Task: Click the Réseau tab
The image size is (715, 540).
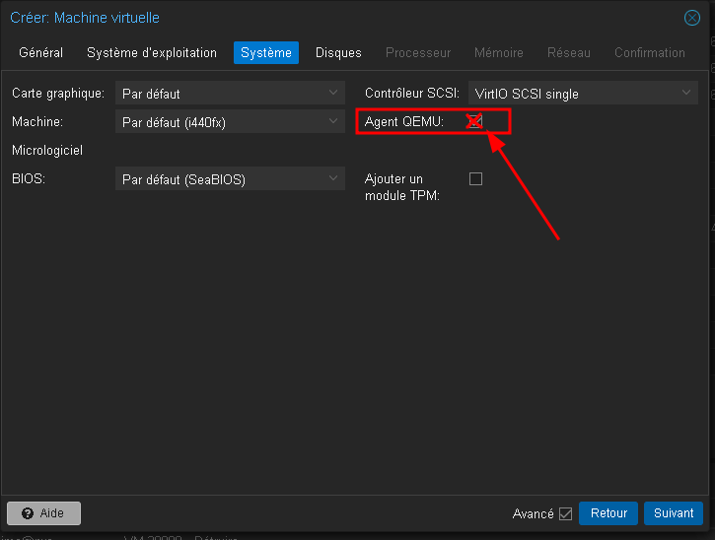Action: click(x=569, y=53)
